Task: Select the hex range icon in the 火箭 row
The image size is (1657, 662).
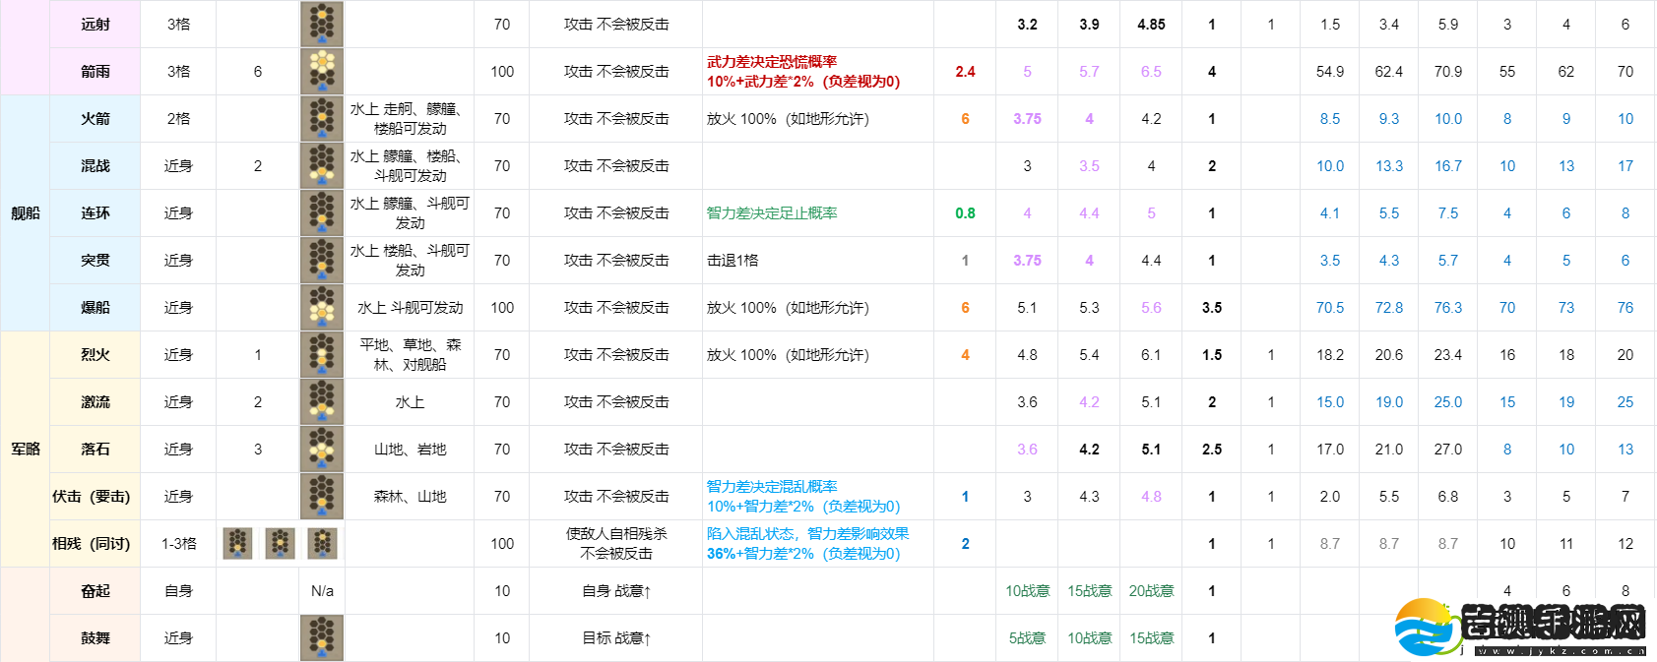Action: [x=322, y=119]
